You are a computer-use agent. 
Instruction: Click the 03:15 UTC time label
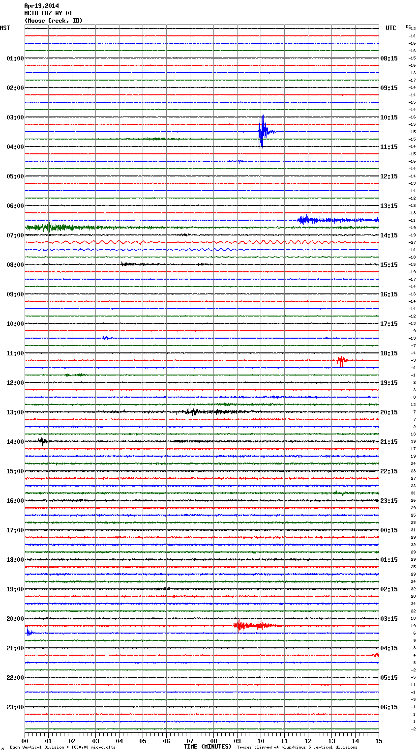tap(389, 619)
